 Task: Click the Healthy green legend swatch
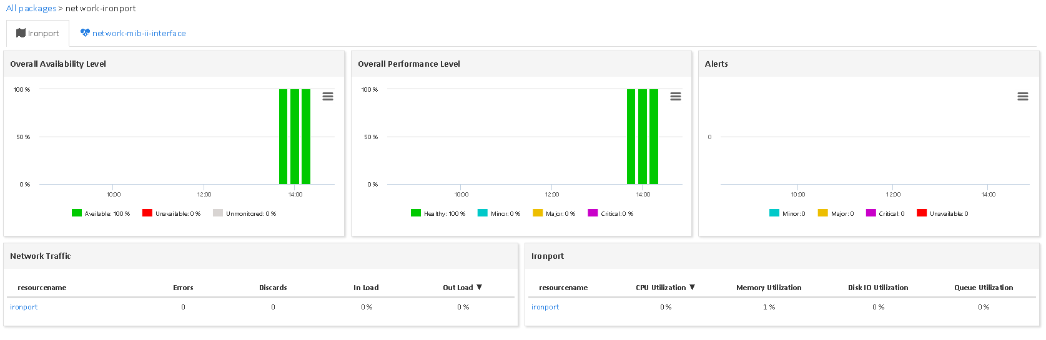pos(416,213)
